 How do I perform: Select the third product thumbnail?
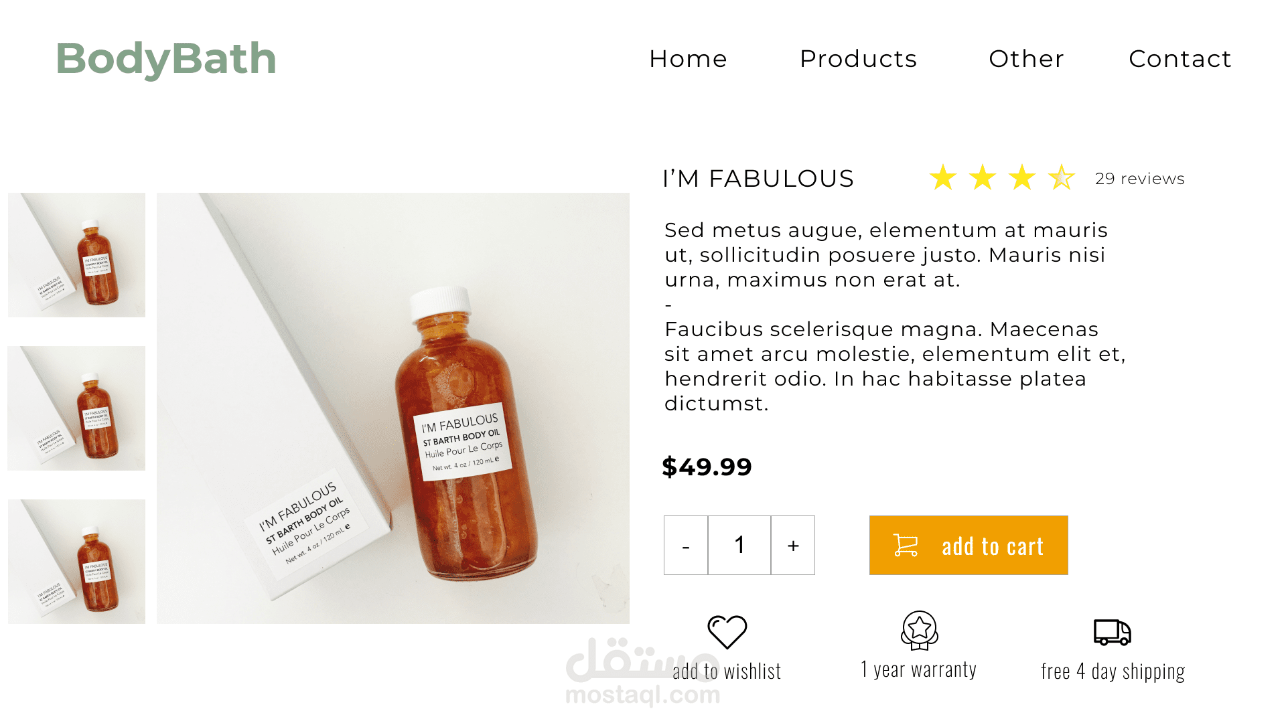[x=77, y=562]
